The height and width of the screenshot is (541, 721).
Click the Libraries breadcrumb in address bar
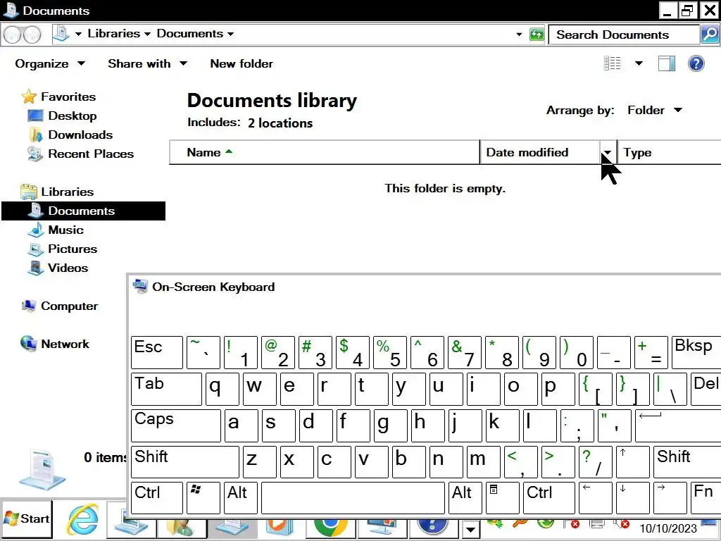point(113,34)
